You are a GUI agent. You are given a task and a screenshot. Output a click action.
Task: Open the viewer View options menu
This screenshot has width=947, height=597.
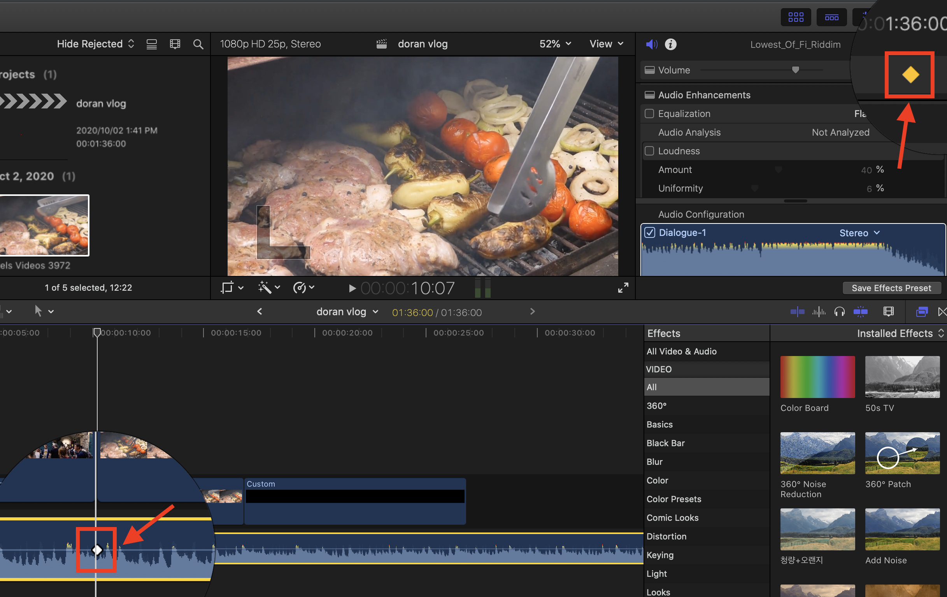(606, 44)
